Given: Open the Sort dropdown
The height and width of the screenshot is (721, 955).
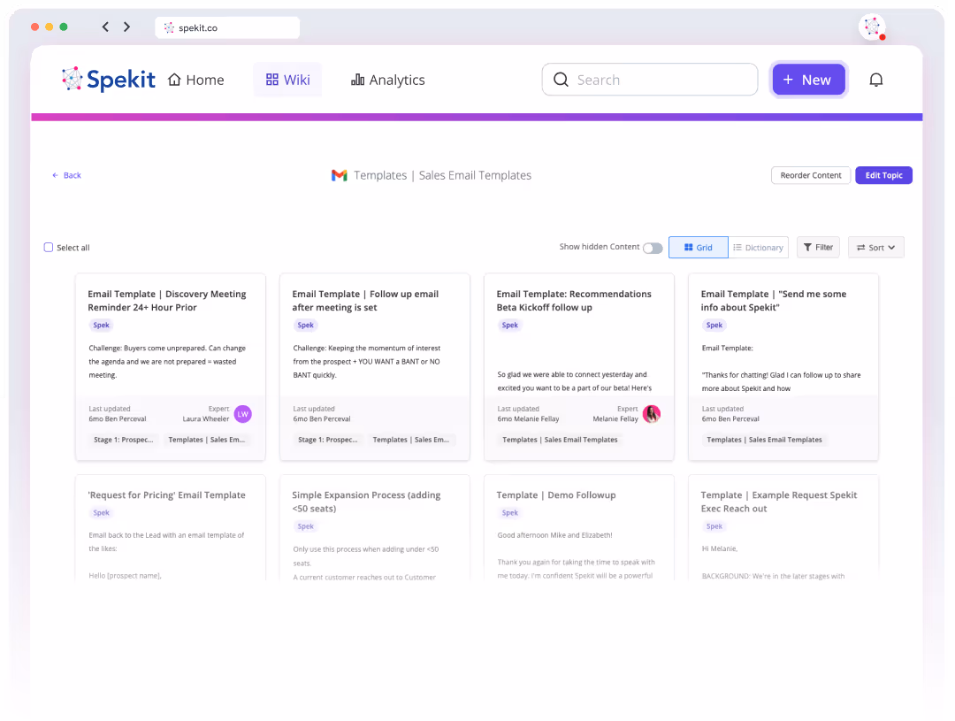Looking at the screenshot, I should (x=875, y=248).
